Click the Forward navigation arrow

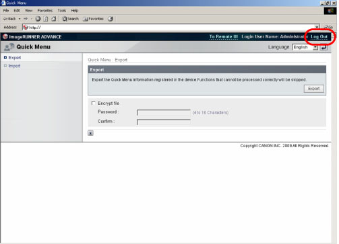tap(26, 19)
